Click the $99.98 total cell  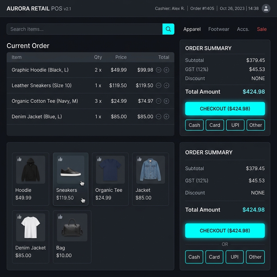tap(145, 70)
